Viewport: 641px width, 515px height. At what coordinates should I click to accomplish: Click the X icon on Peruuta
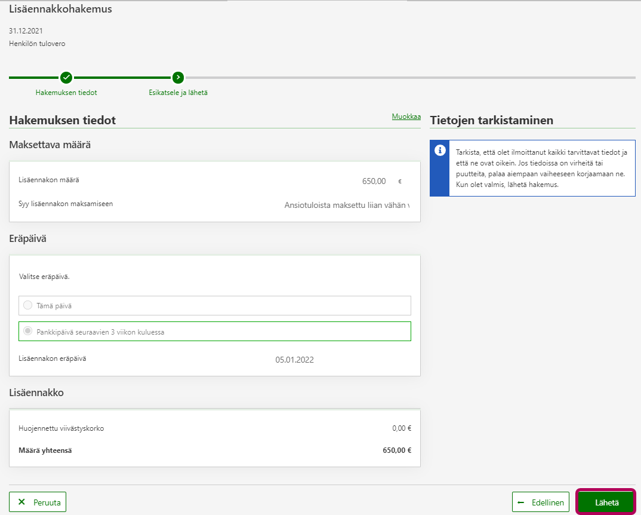coord(22,502)
